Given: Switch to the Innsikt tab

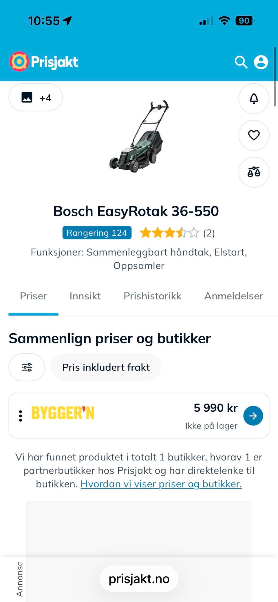Looking at the screenshot, I should click(85, 296).
